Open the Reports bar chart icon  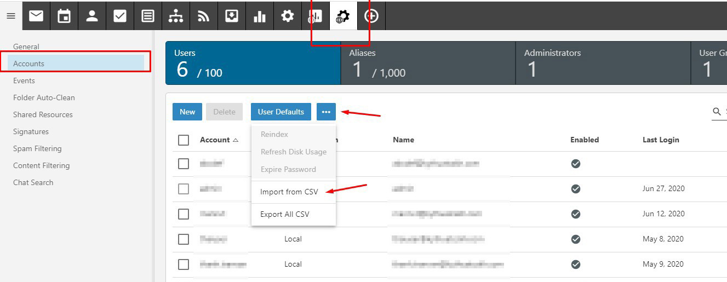(x=260, y=16)
